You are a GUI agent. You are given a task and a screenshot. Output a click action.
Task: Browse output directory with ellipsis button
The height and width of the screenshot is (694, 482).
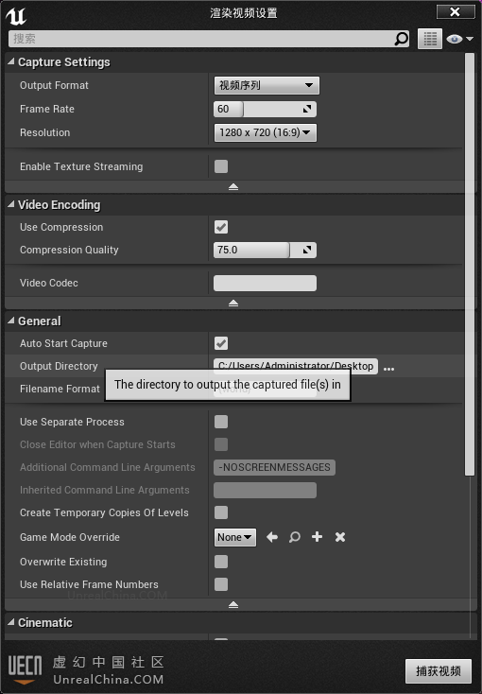point(388,368)
